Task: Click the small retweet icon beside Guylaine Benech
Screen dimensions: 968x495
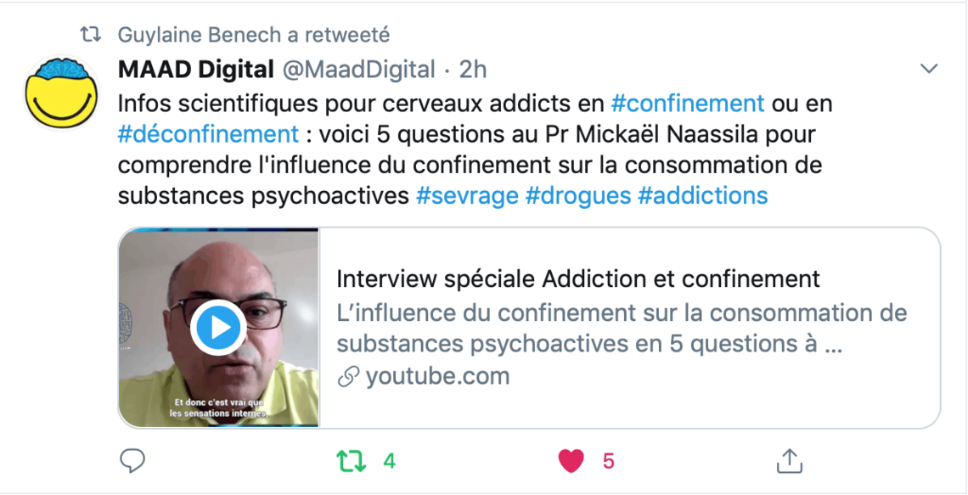Action: [x=90, y=35]
